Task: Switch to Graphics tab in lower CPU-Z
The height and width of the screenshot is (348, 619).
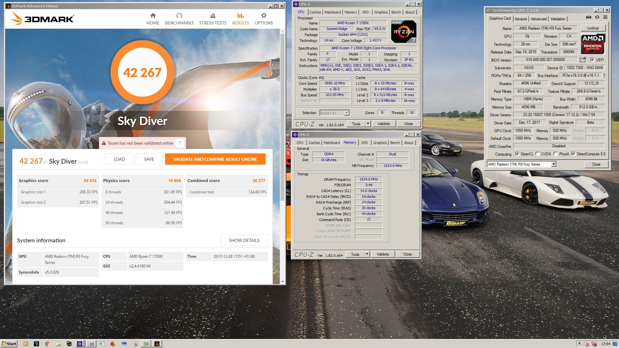Action: click(380, 143)
